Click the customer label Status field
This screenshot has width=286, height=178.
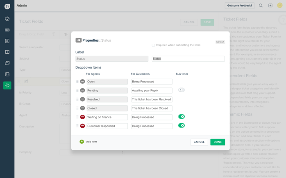coord(188,59)
